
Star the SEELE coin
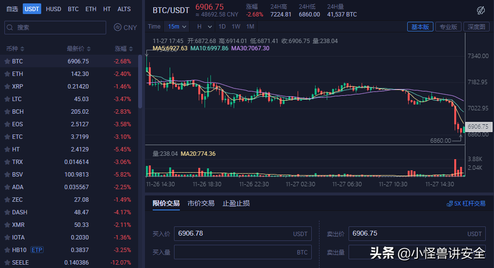[7, 263]
